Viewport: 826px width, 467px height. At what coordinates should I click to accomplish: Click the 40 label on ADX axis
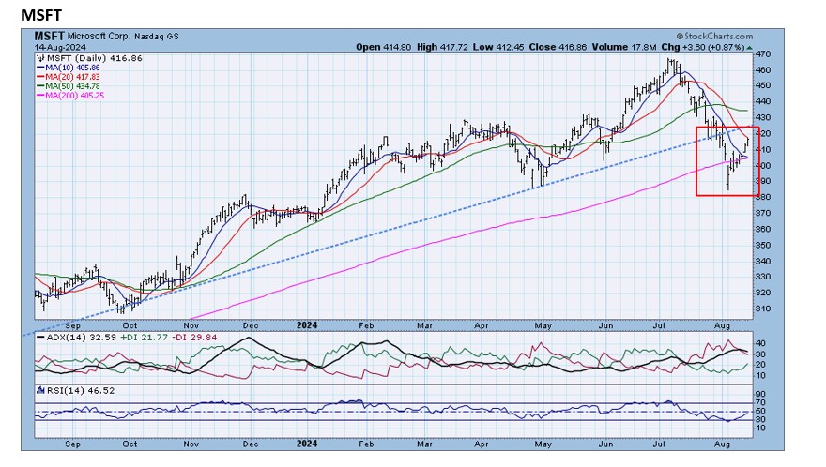pyautogui.click(x=760, y=343)
